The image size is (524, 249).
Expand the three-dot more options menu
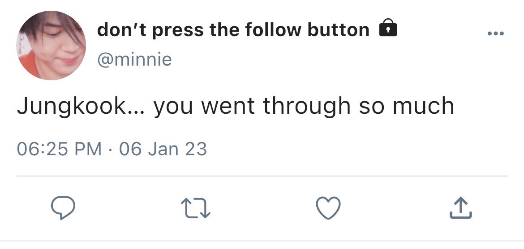[x=496, y=33]
